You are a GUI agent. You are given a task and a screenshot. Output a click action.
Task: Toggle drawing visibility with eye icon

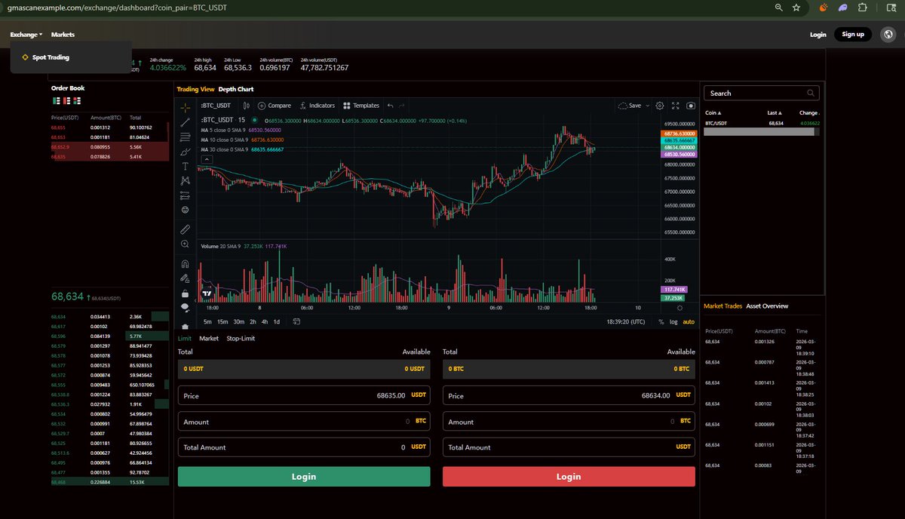(x=185, y=308)
